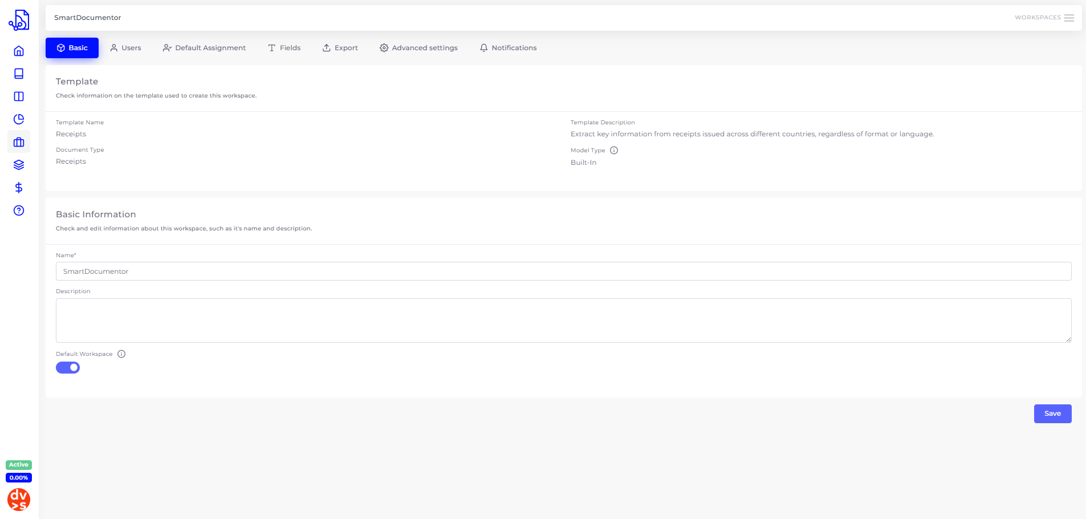
Task: Click the Default Workspace info icon
Action: pos(121,354)
